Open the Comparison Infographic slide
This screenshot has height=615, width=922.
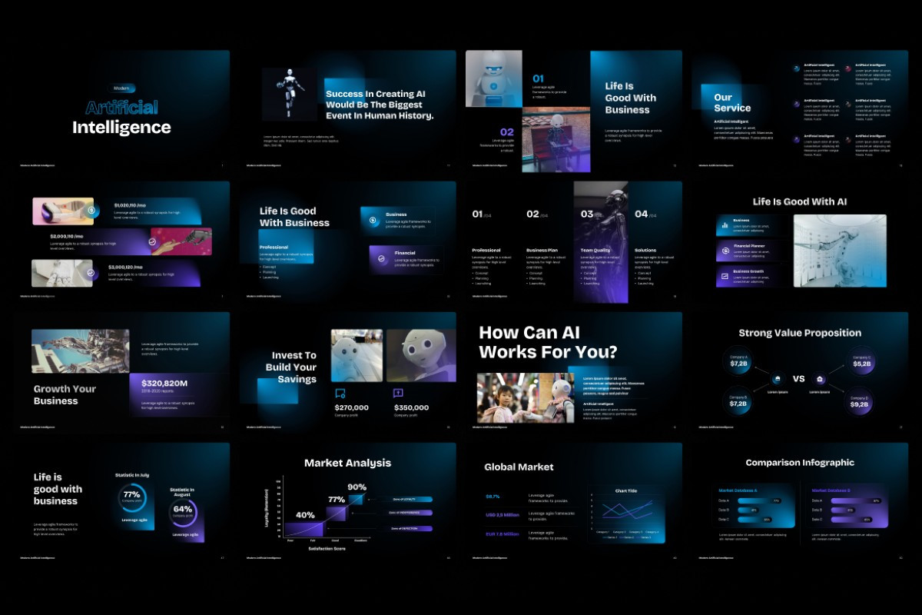click(800, 503)
